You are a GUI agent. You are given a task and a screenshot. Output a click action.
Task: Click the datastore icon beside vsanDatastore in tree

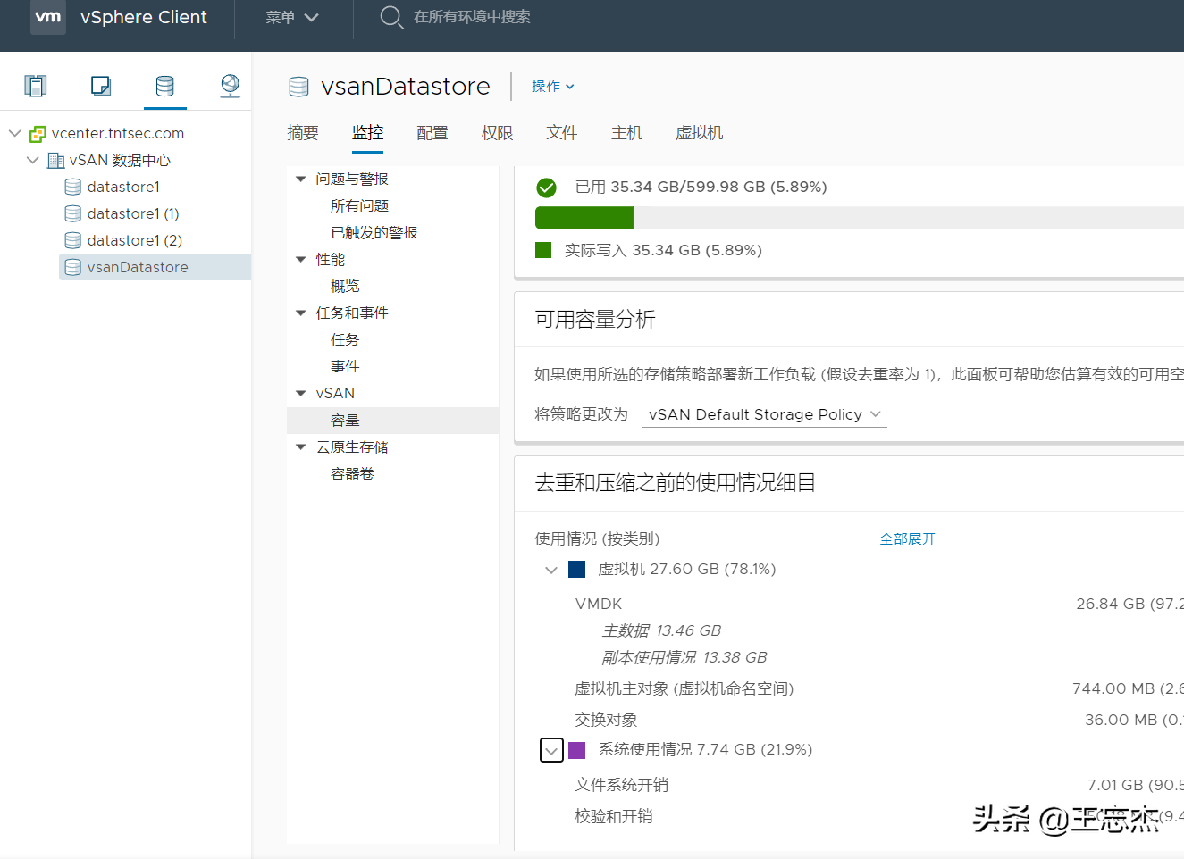click(x=73, y=267)
